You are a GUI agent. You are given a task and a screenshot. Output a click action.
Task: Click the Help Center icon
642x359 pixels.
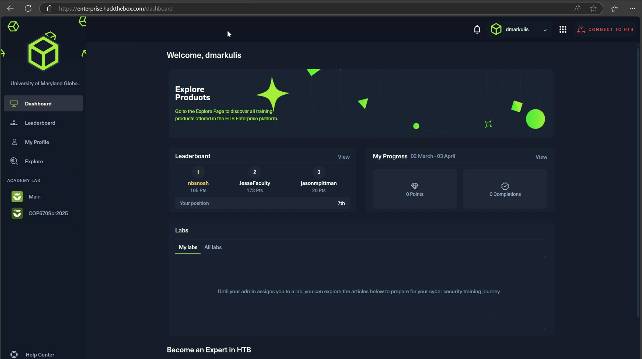pyautogui.click(x=14, y=354)
